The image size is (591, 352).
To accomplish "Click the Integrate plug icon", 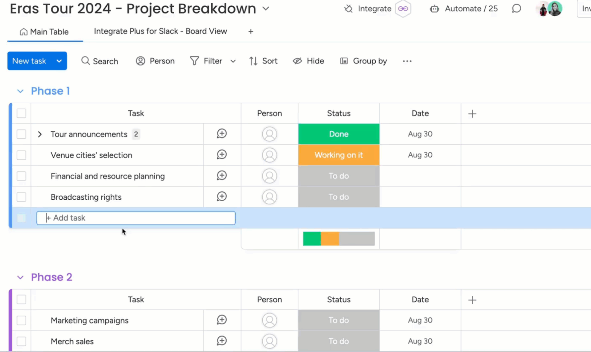I will 348,9.
